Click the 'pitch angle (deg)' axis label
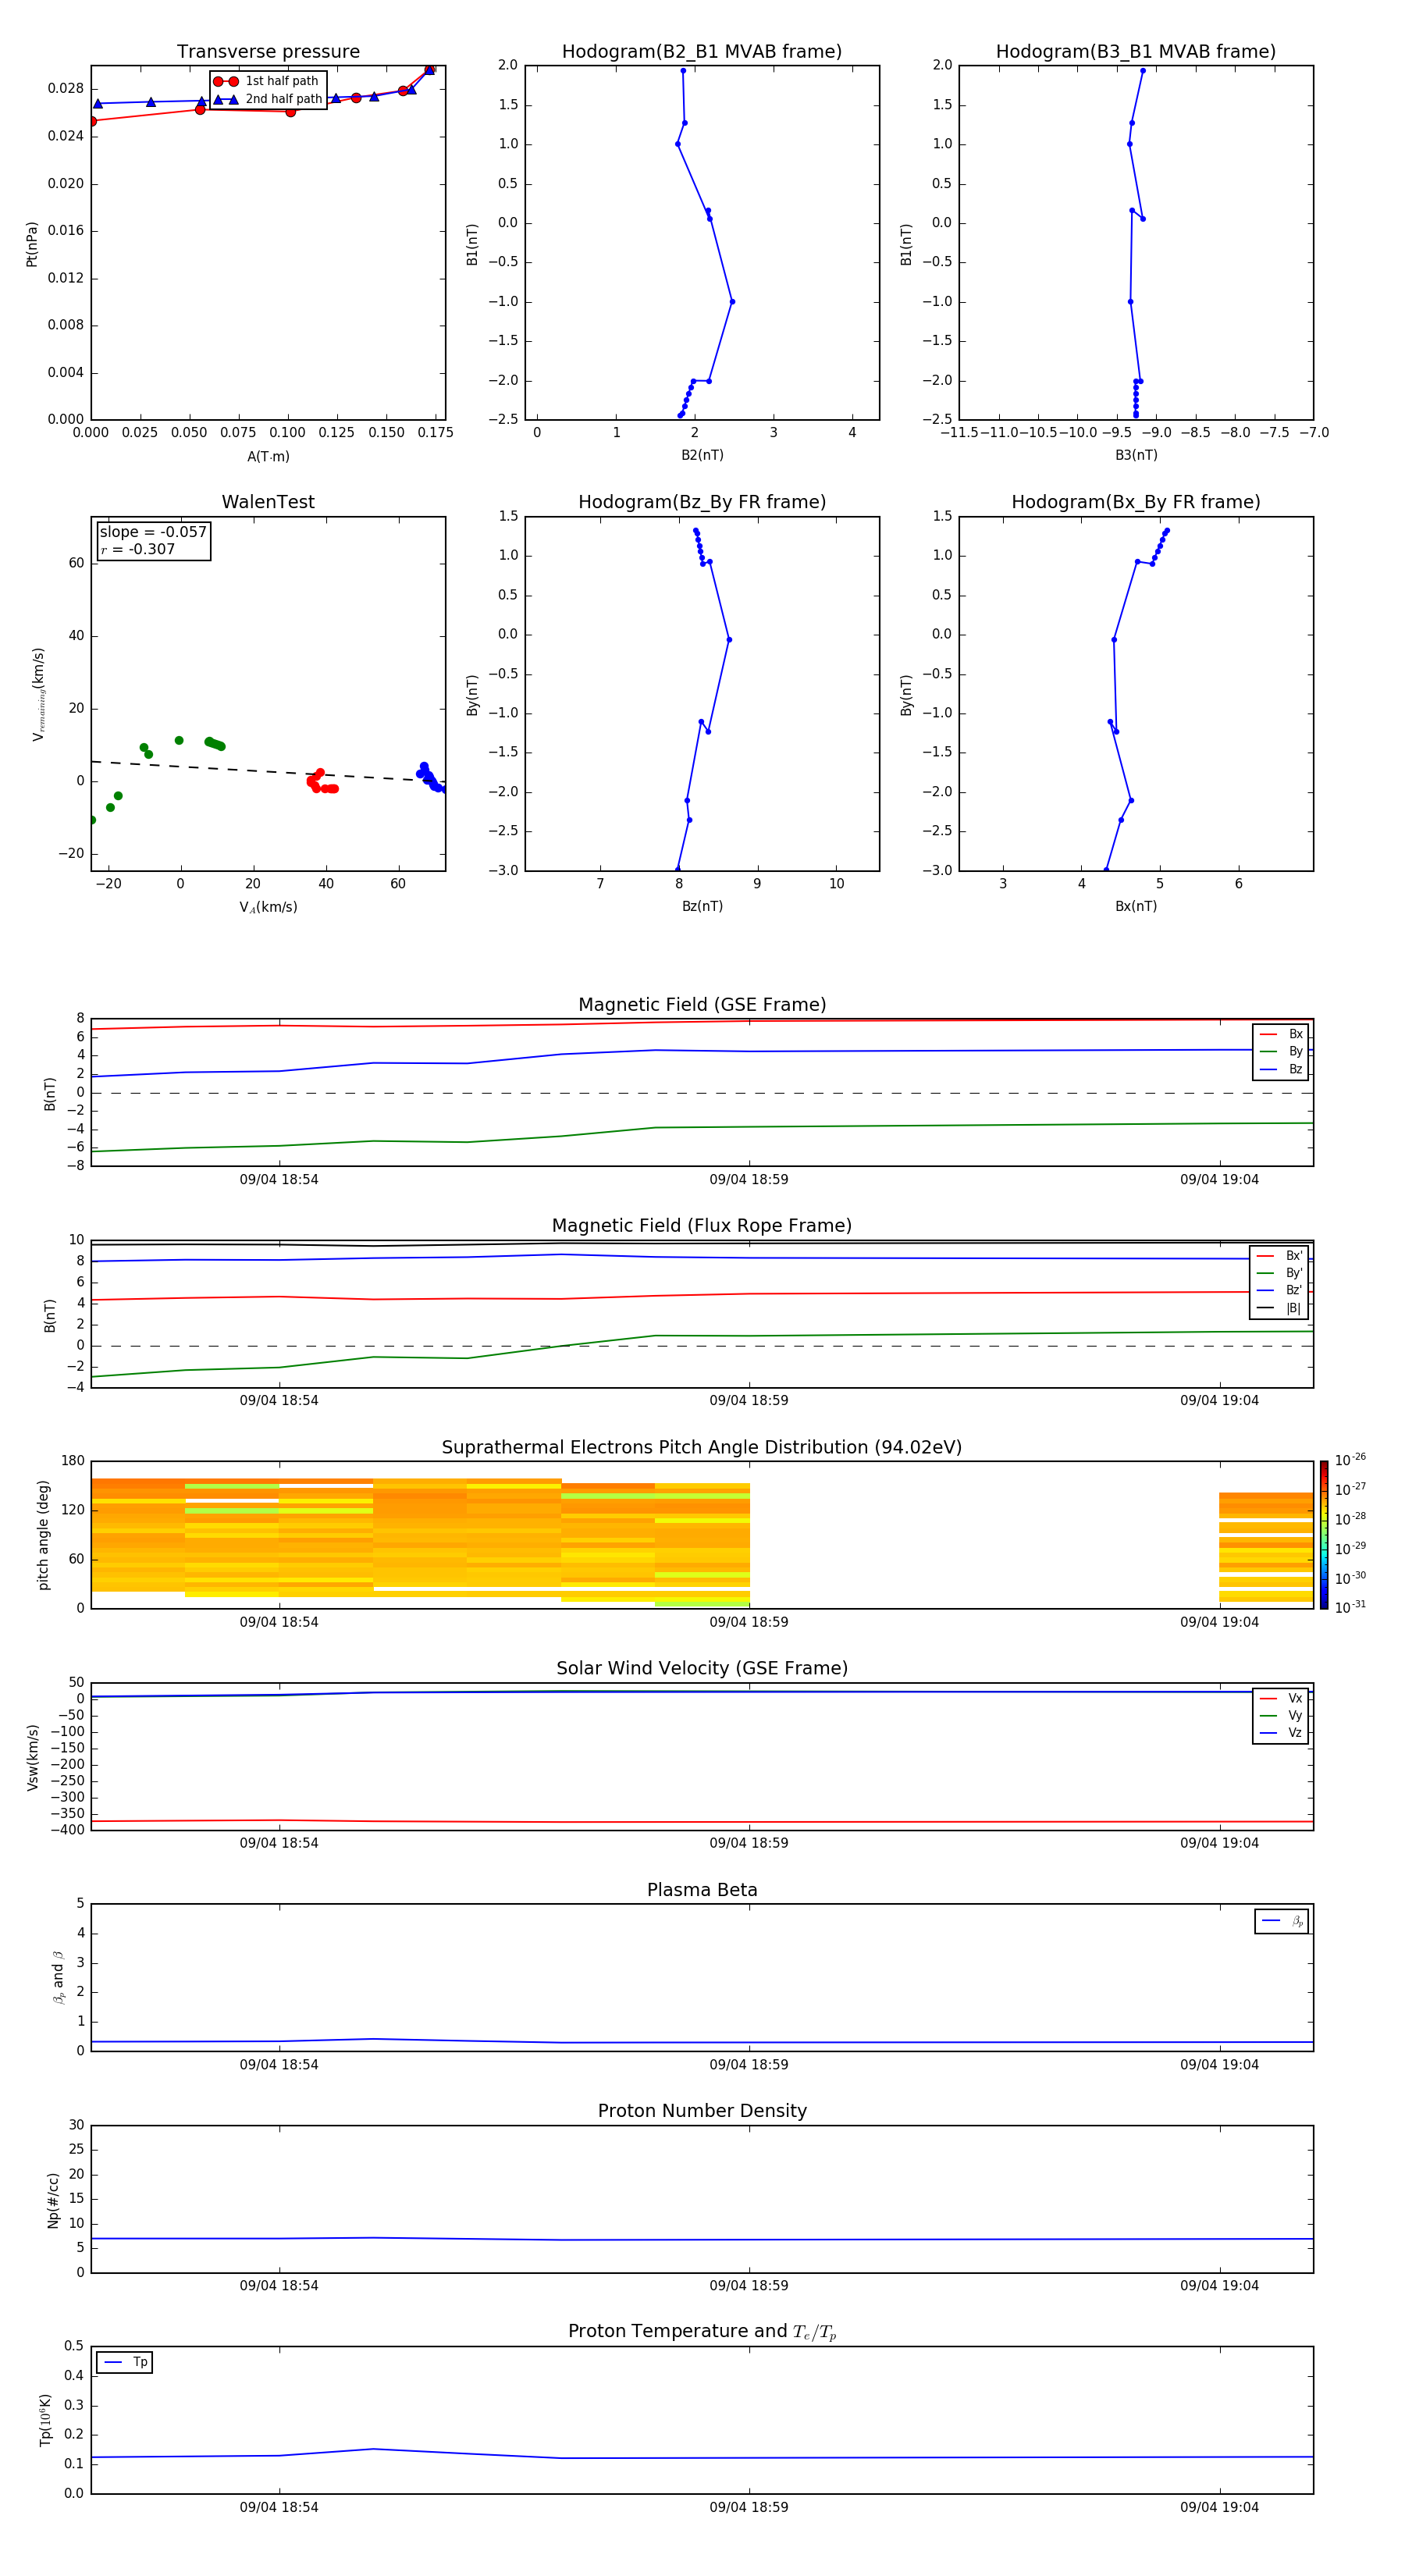The height and width of the screenshot is (2576, 1405). [x=43, y=1535]
